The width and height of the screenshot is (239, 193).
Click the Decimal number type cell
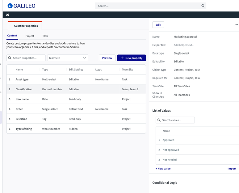point(52,89)
